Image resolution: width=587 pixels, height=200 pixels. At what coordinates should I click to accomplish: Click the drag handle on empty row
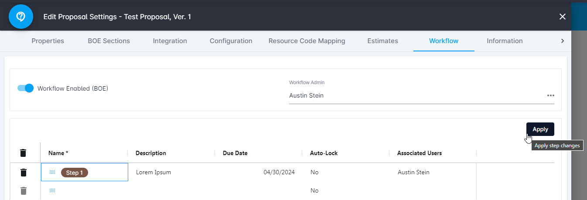tap(52, 190)
